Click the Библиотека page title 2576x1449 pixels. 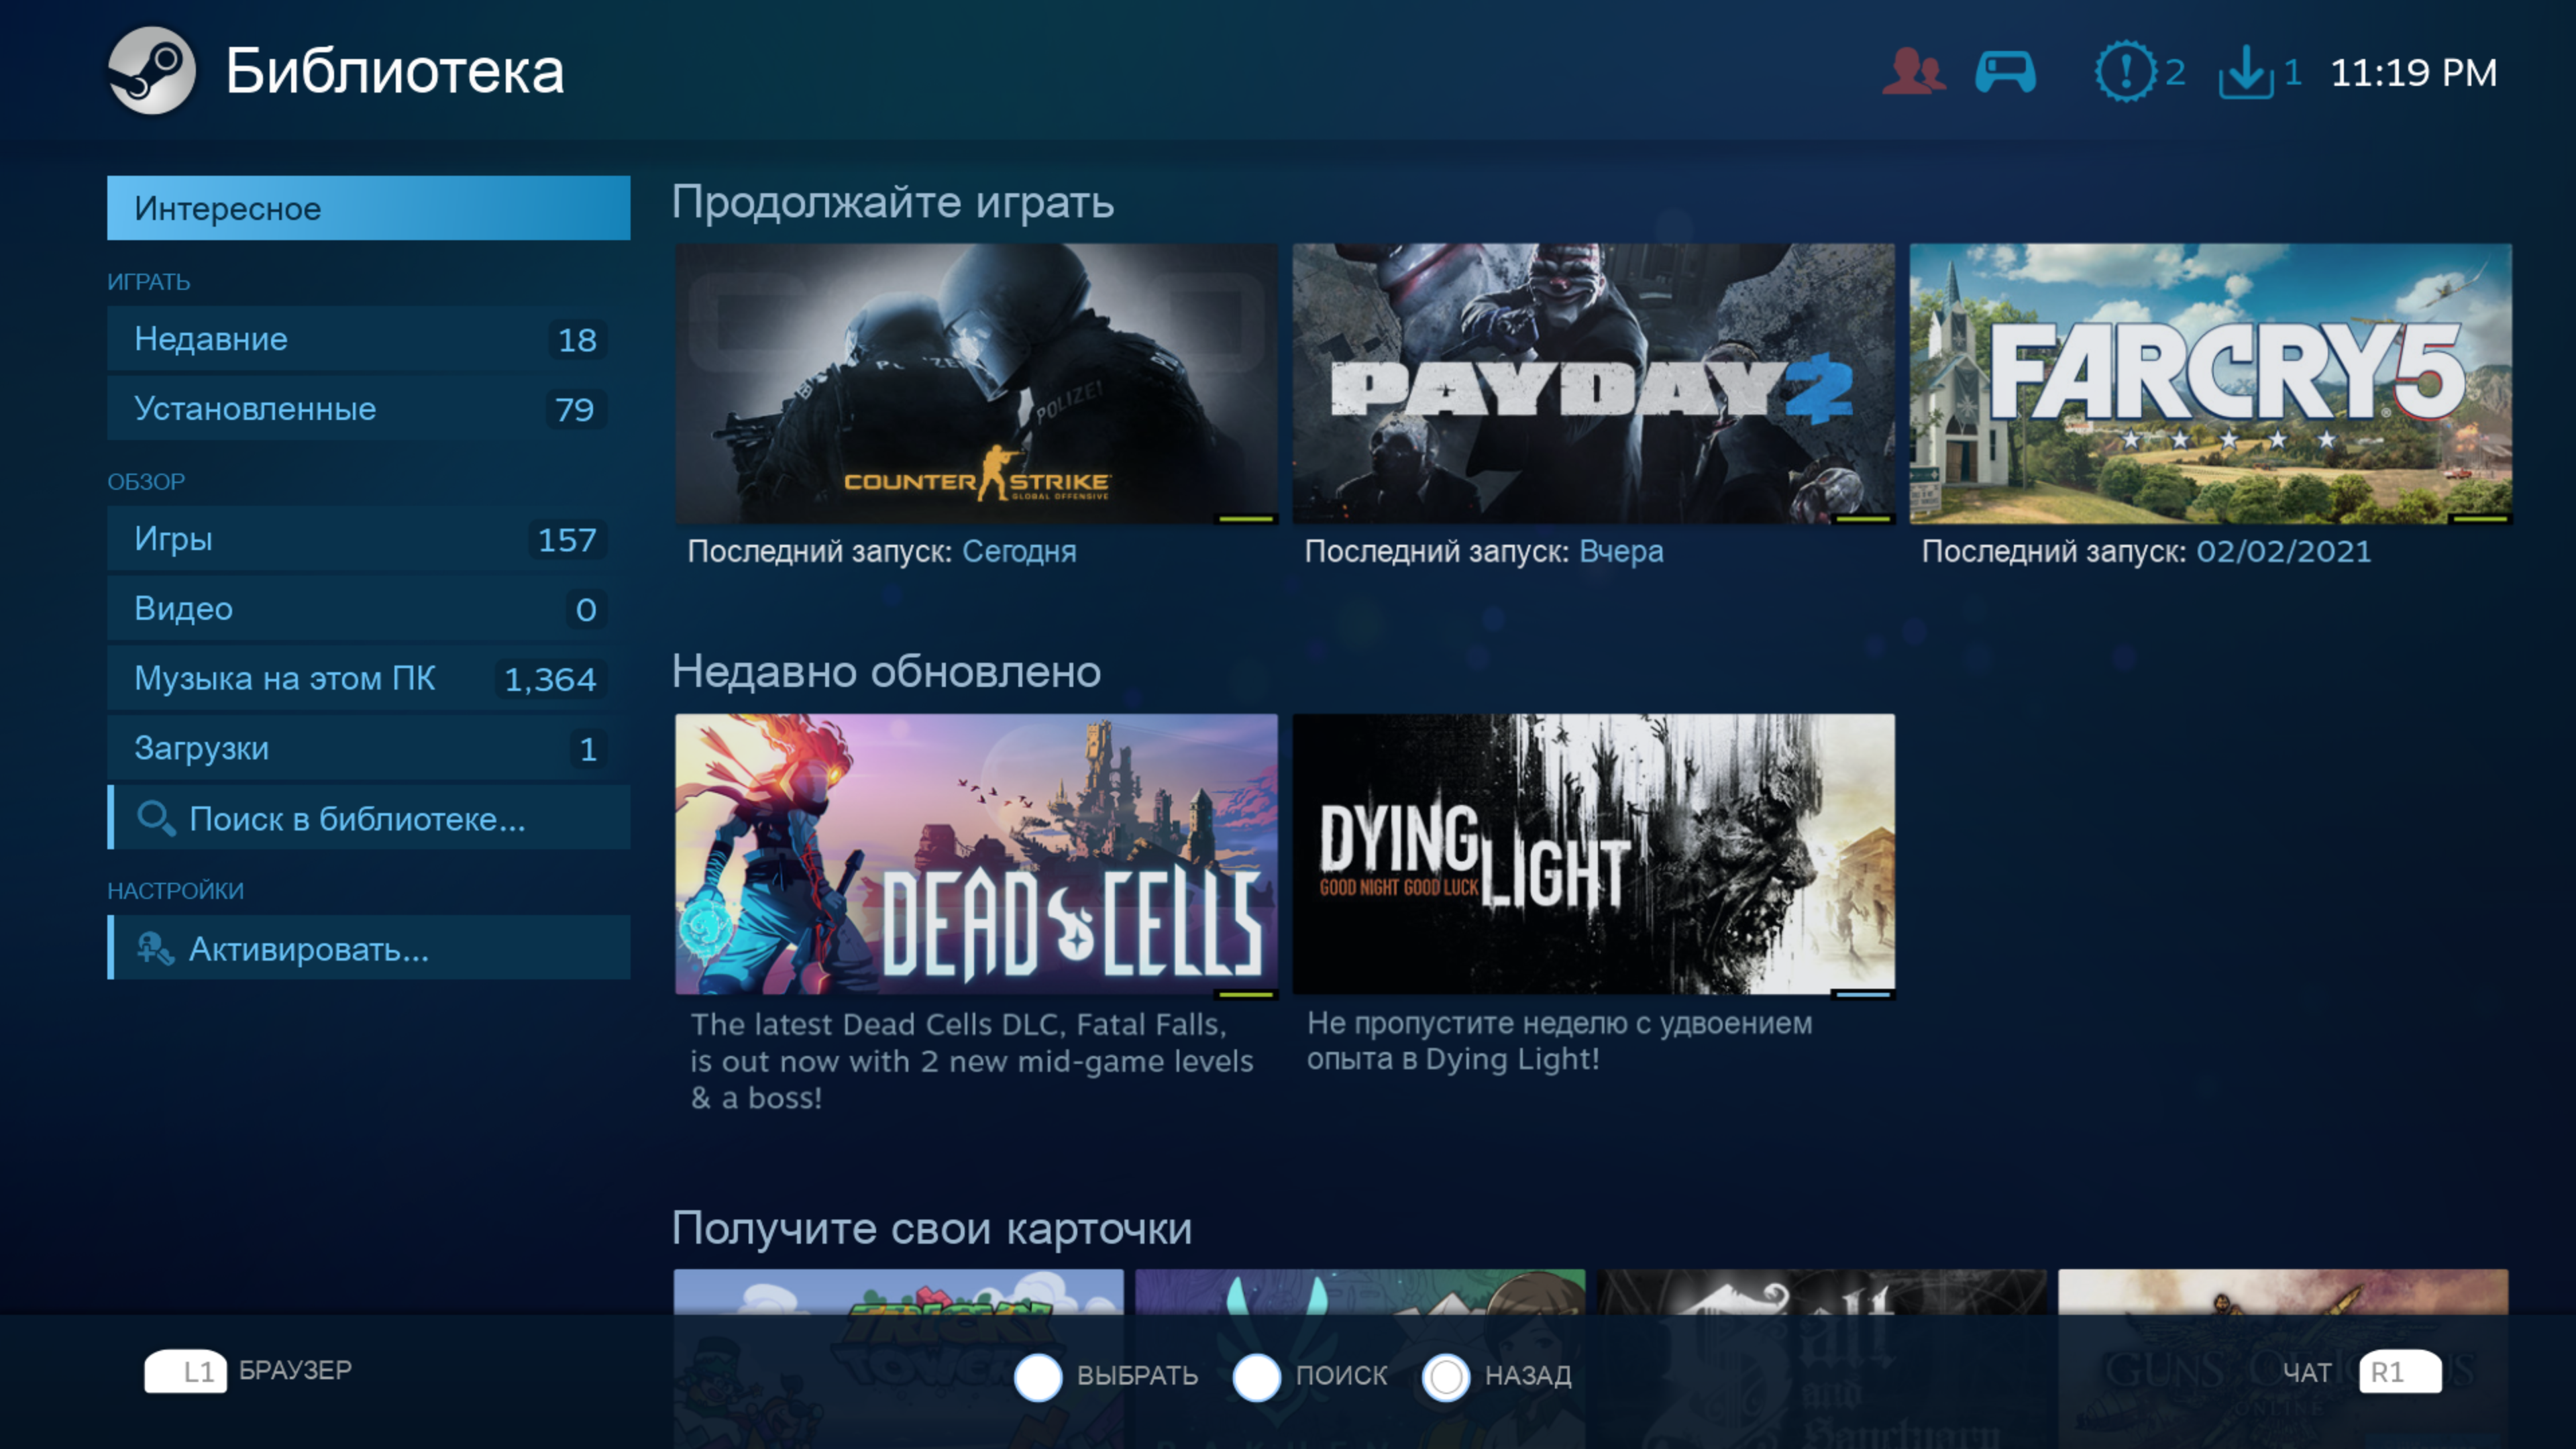394,71
